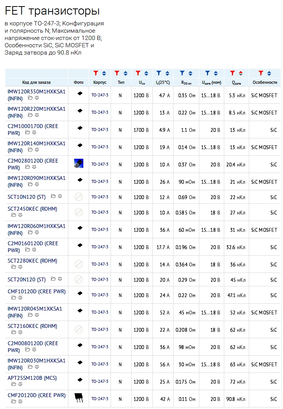Open the Qзатв column filter funnel

pos(232,73)
